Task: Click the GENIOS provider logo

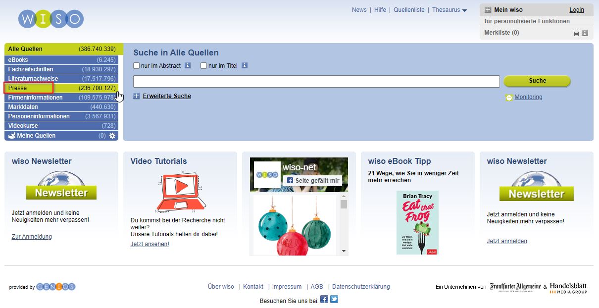Action: (56, 287)
